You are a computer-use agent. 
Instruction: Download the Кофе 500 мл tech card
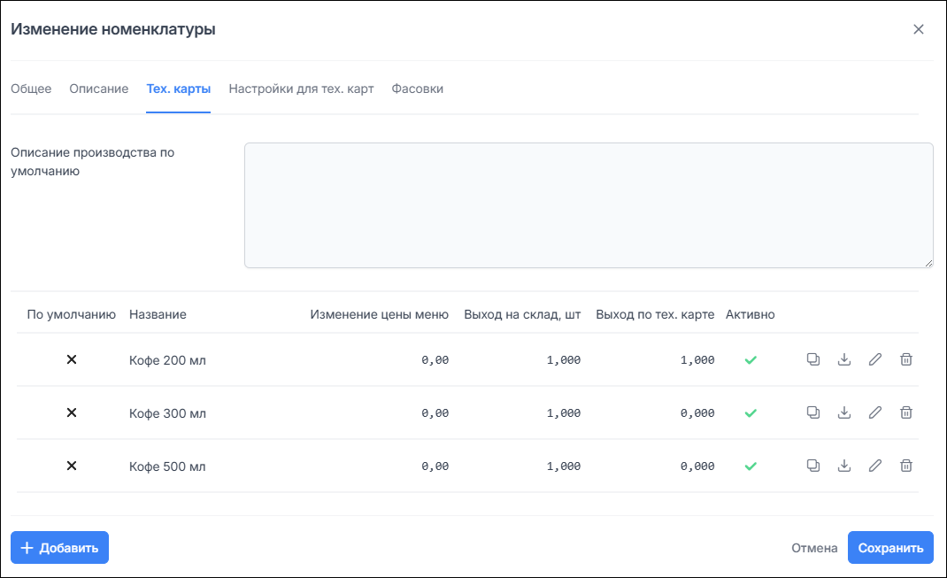[x=843, y=466]
